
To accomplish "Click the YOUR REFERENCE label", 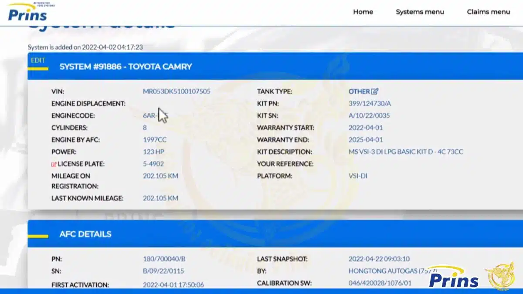I will point(285,164).
